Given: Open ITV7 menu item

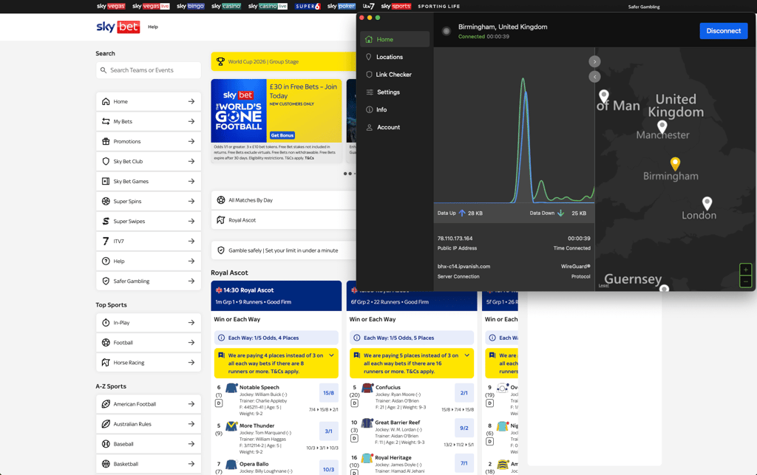Looking at the screenshot, I should coord(148,241).
